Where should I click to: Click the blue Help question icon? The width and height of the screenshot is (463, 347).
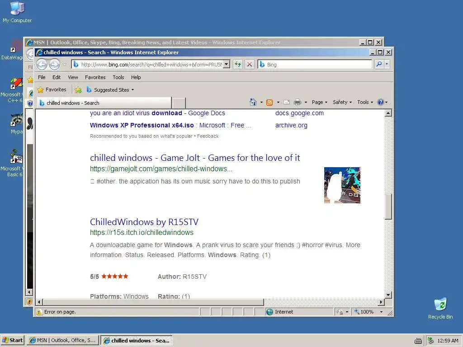pos(381,102)
